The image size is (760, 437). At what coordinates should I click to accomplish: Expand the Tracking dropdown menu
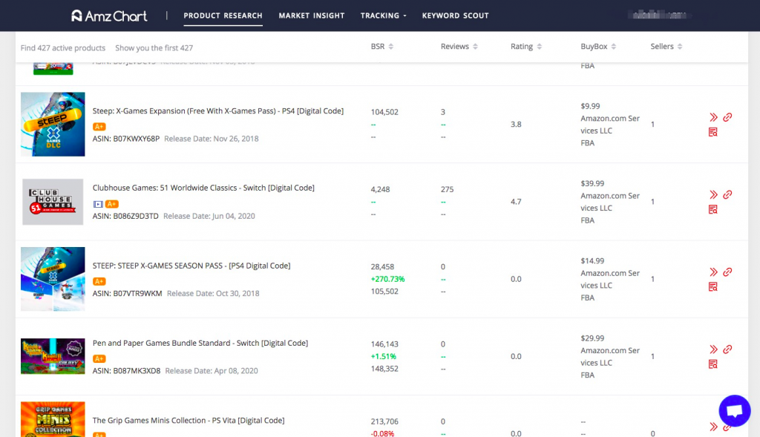click(x=384, y=16)
